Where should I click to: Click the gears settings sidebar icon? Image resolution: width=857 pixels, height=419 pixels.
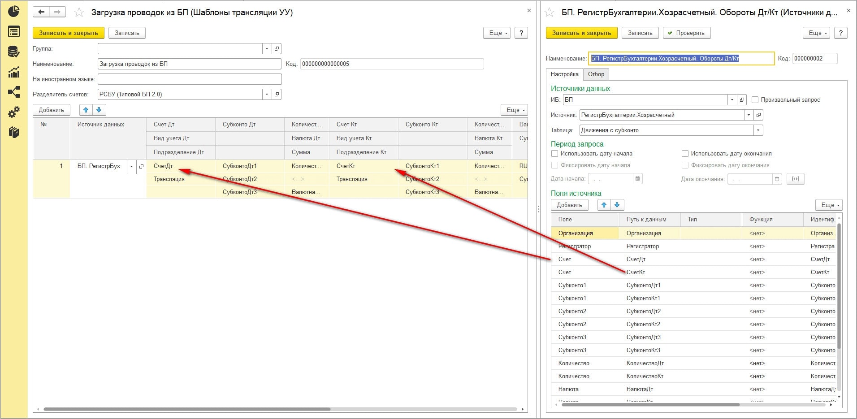click(x=14, y=112)
